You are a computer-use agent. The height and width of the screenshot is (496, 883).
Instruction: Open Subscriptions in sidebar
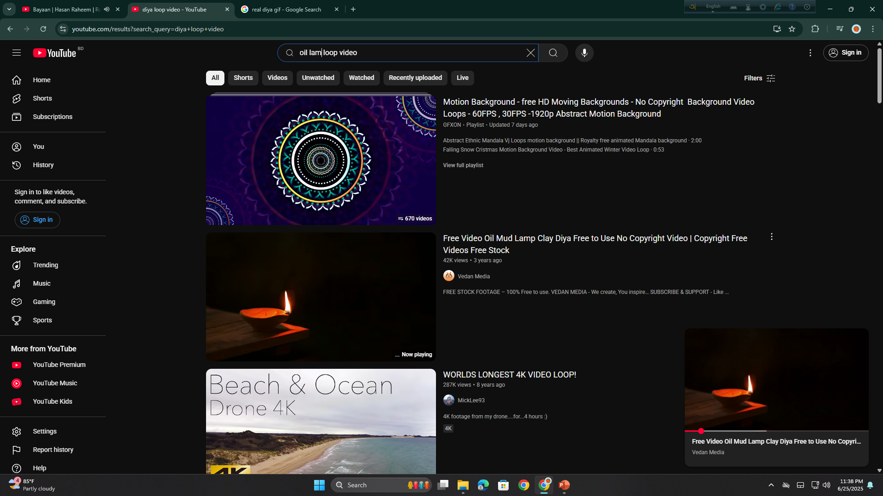(53, 117)
